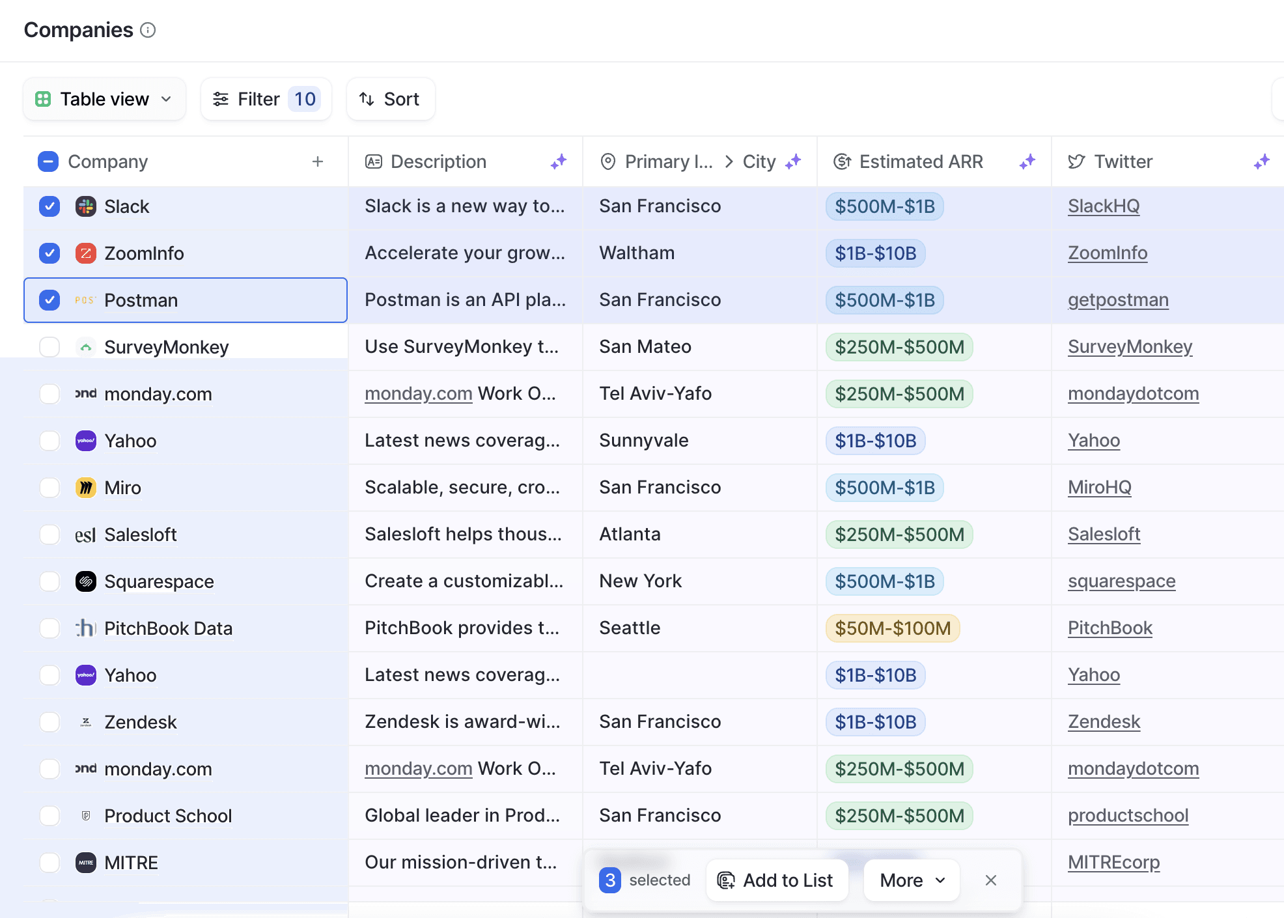This screenshot has height=918, width=1284.
Task: Click the $50M-$100M tag for PitchBook Data
Action: 893,628
